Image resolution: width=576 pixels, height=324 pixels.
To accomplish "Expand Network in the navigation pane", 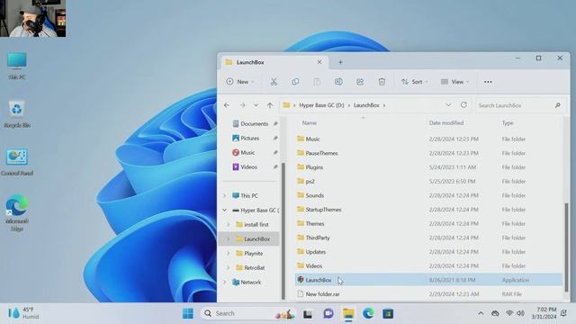I will (225, 282).
